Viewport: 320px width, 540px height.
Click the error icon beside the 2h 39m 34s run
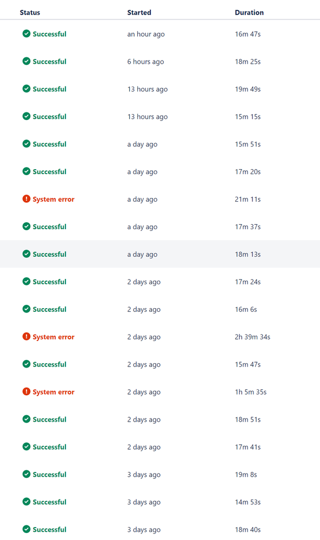pyautogui.click(x=26, y=336)
